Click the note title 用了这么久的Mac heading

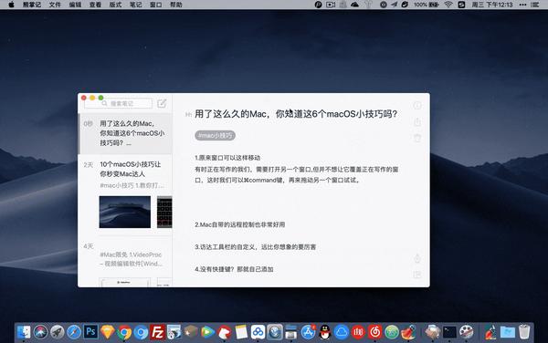coord(296,114)
